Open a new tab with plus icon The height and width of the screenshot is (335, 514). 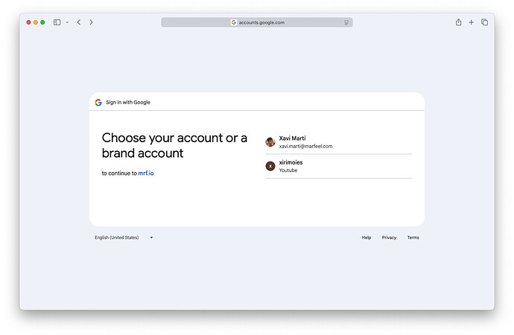[x=471, y=22]
